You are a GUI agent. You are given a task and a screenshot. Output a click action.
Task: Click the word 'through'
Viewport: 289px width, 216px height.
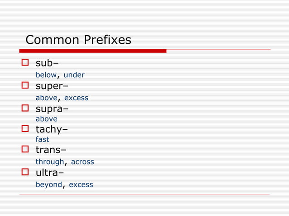pos(50,162)
